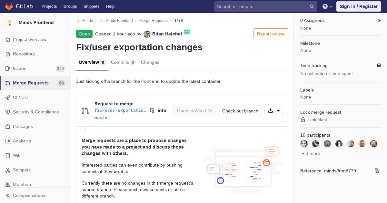Click Brian Hatchet's author avatar
387x203 pixels.
coord(147,34)
